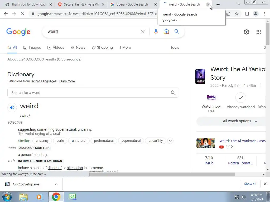The width and height of the screenshot is (270, 202).
Task: Follow the disbelief definition link
Action: tap(55, 168)
